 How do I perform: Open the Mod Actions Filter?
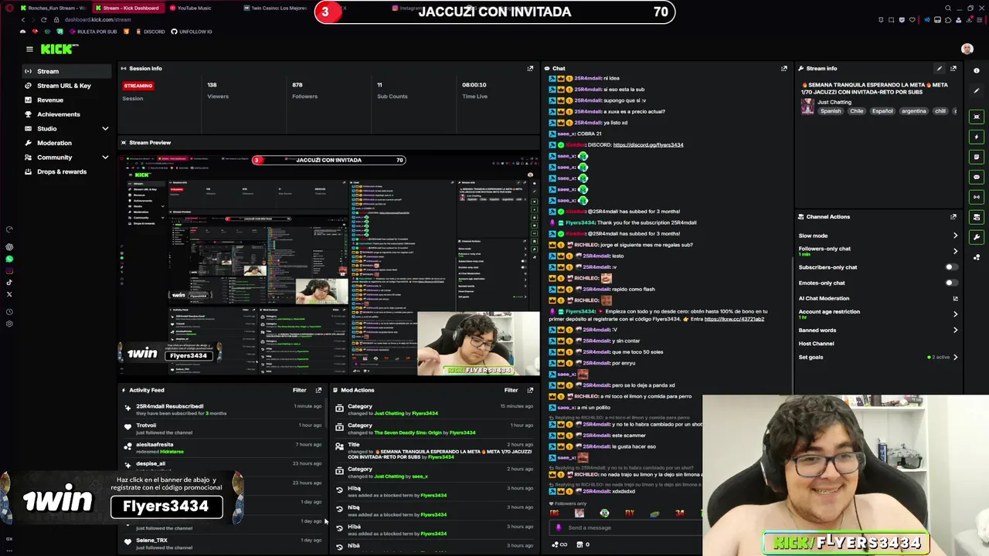pyautogui.click(x=511, y=390)
